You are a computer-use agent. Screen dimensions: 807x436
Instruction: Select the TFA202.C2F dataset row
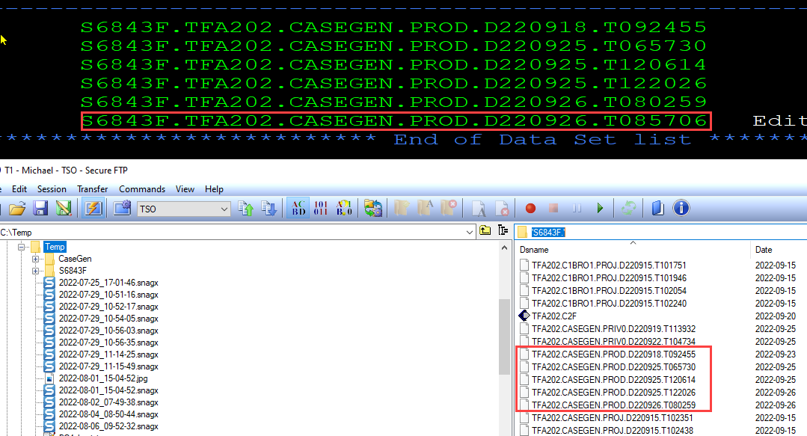pos(553,316)
